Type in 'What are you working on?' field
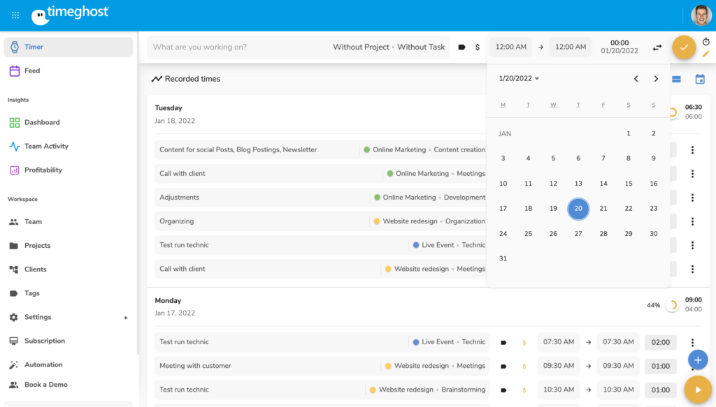This screenshot has height=407, width=716. click(x=238, y=47)
